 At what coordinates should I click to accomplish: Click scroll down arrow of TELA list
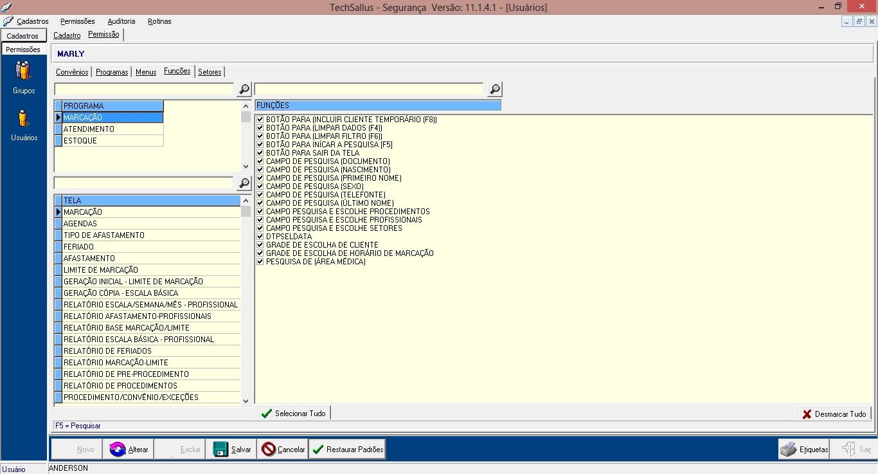(x=246, y=401)
